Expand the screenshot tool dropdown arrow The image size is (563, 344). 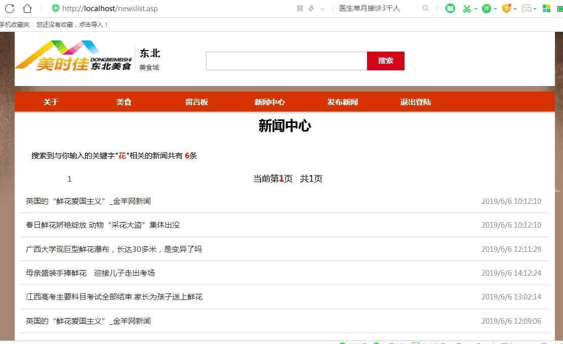click(x=475, y=9)
